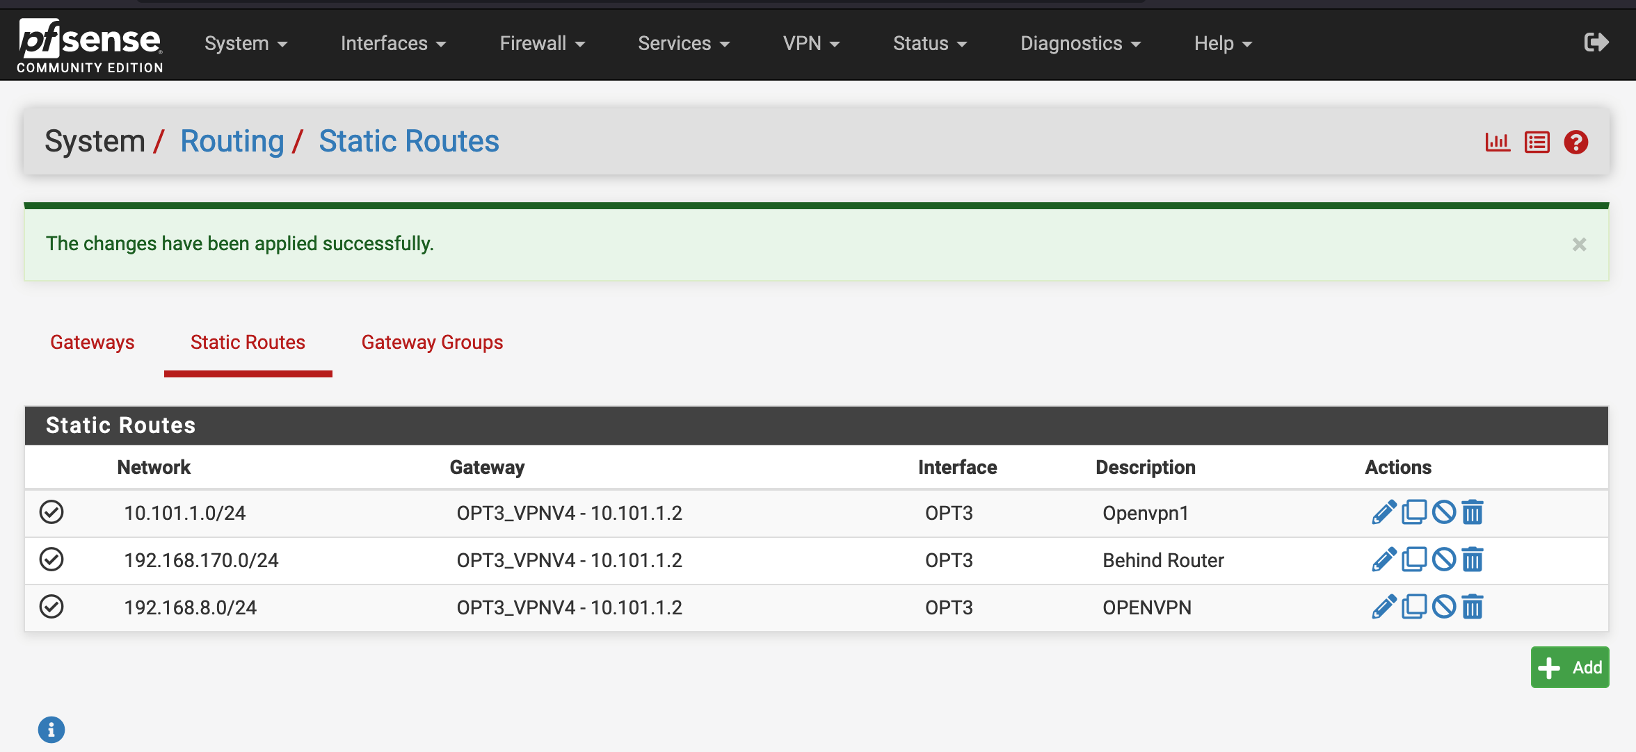Click the blue info icon below table
Screen dimensions: 1636x752
tap(51, 730)
